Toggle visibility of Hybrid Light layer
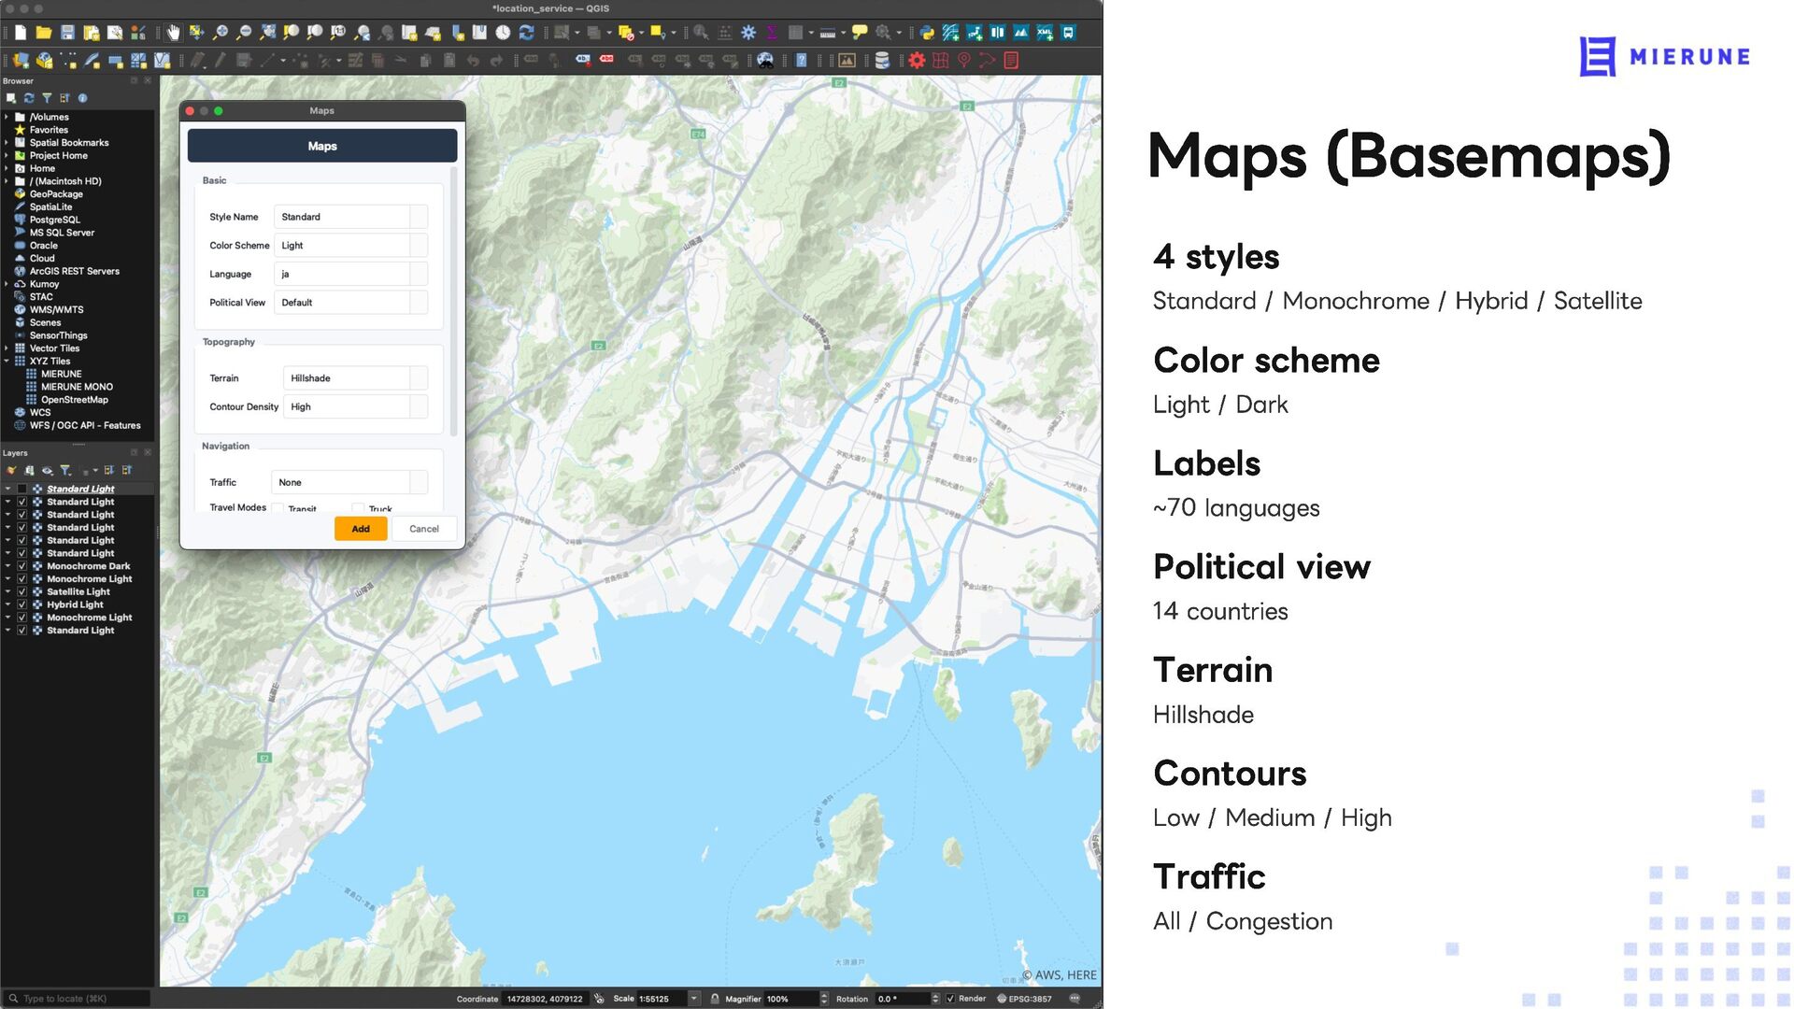 tap(22, 604)
